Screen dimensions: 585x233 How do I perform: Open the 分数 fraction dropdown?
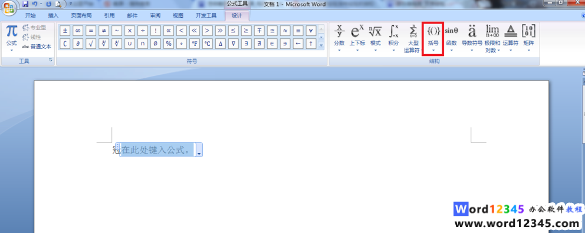pos(339,38)
